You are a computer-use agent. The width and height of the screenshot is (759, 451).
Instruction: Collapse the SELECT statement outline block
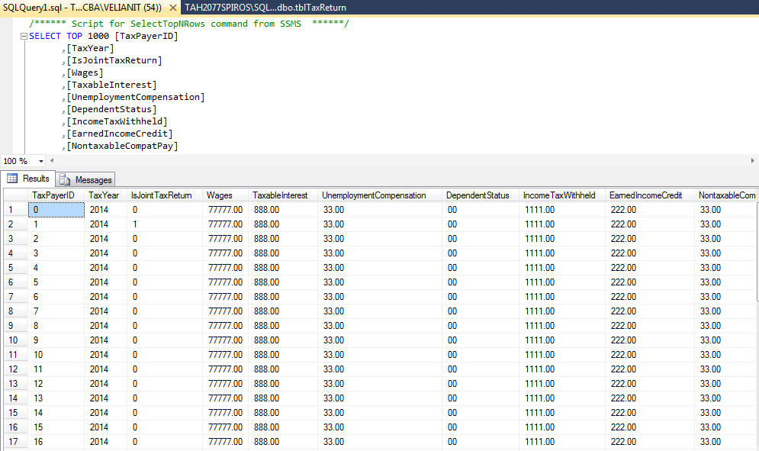tap(24, 37)
